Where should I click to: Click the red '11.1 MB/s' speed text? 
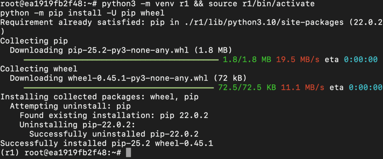[x=302, y=88]
